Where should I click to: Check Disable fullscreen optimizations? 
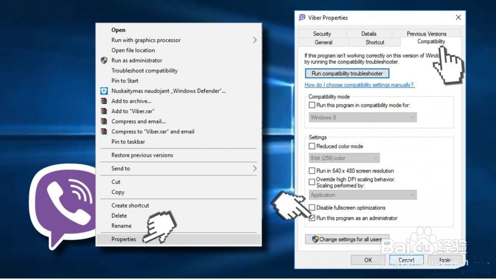[x=312, y=208]
